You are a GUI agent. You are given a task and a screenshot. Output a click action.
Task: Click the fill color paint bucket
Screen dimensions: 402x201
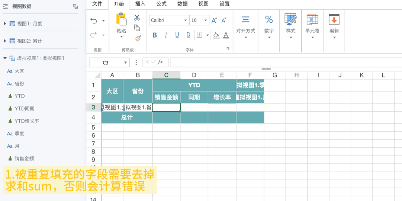pos(216,35)
